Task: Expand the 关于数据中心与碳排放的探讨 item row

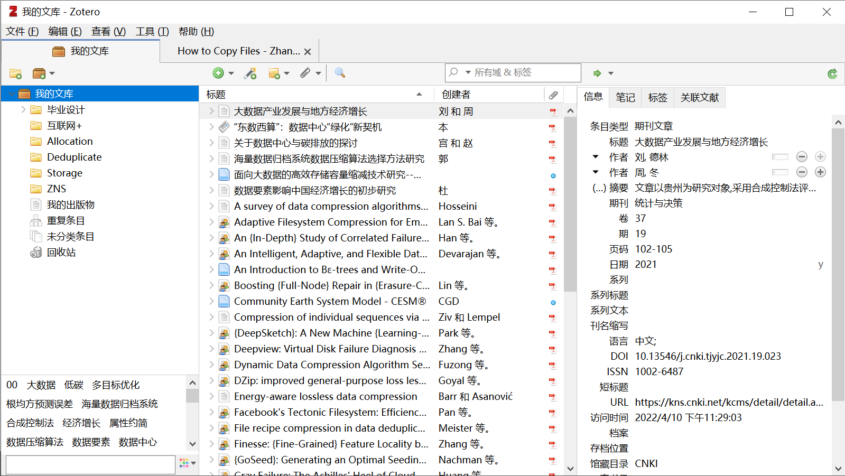Action: pos(211,143)
